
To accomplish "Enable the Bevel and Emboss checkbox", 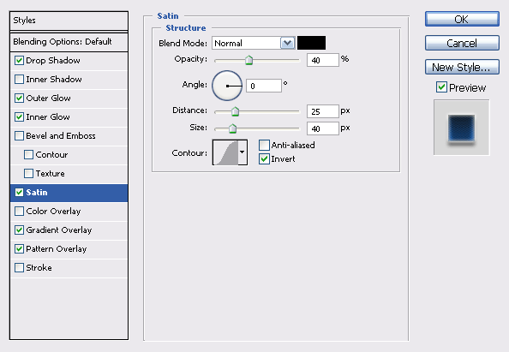I will tap(19, 135).
